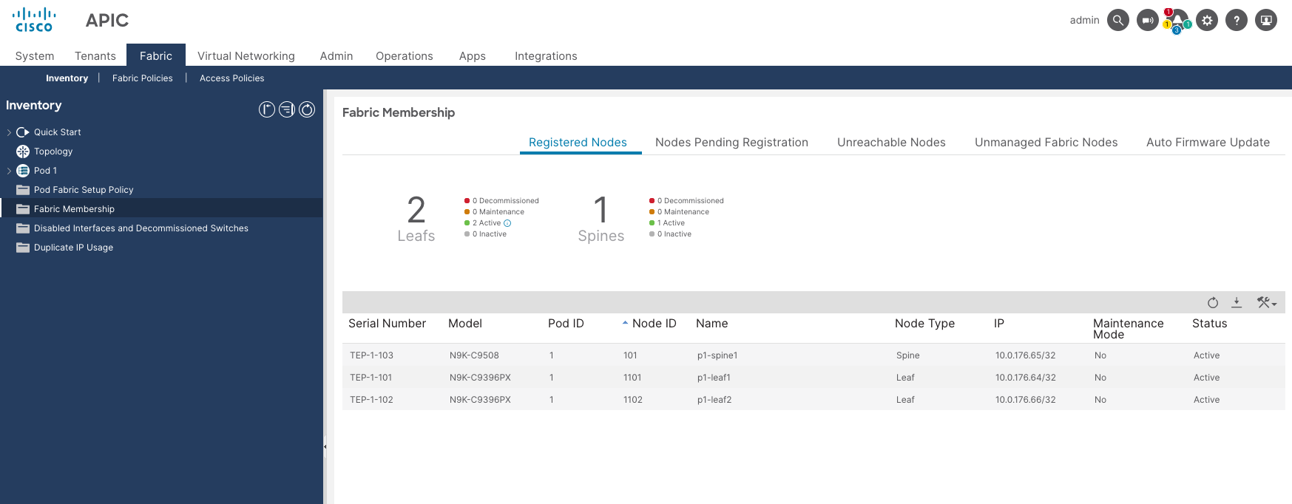Open the search magnifier icon
The width and height of the screenshot is (1292, 504).
[1118, 21]
